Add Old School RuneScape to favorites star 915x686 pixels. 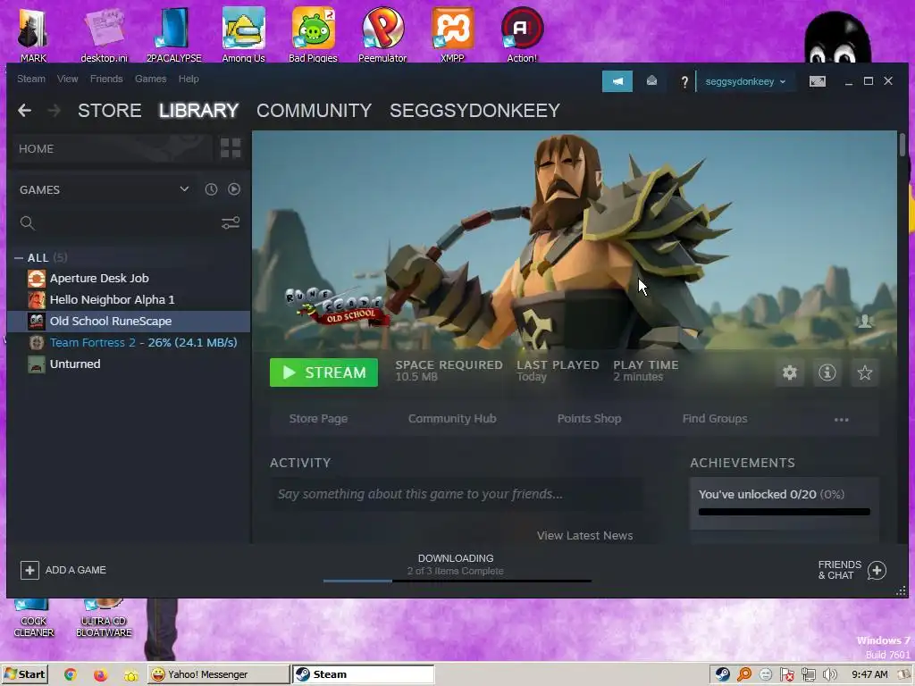[x=865, y=372]
